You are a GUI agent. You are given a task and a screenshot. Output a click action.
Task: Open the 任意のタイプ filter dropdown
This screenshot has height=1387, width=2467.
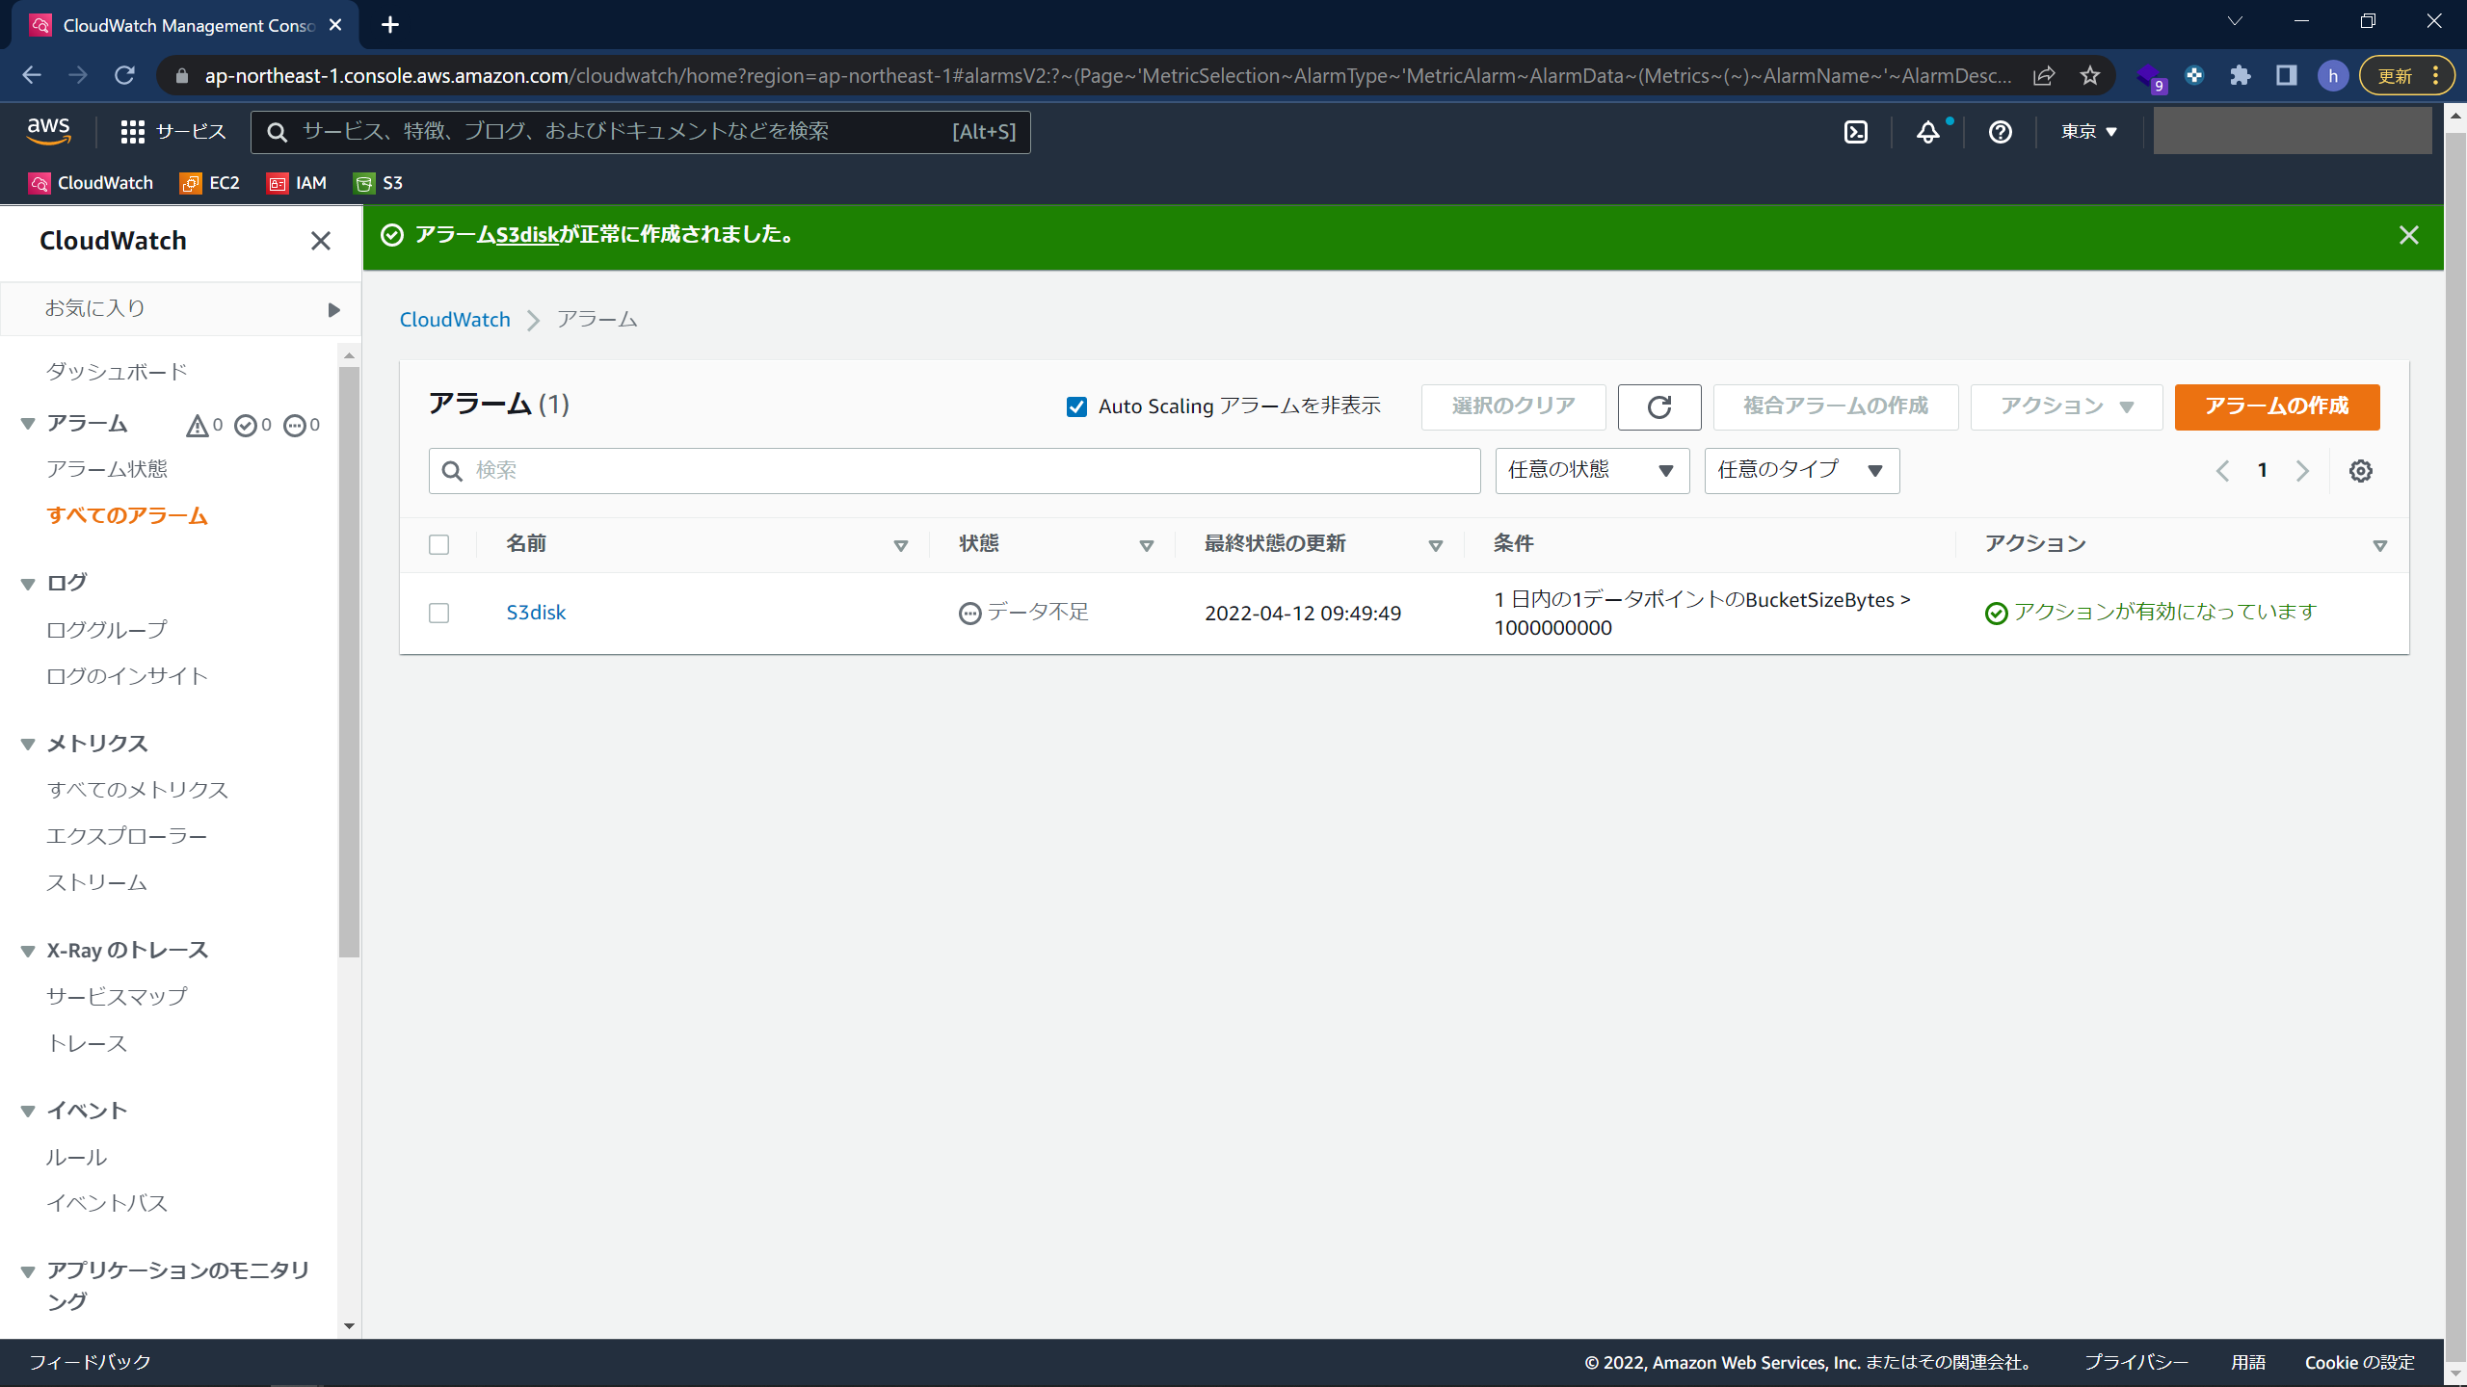[x=1801, y=471]
